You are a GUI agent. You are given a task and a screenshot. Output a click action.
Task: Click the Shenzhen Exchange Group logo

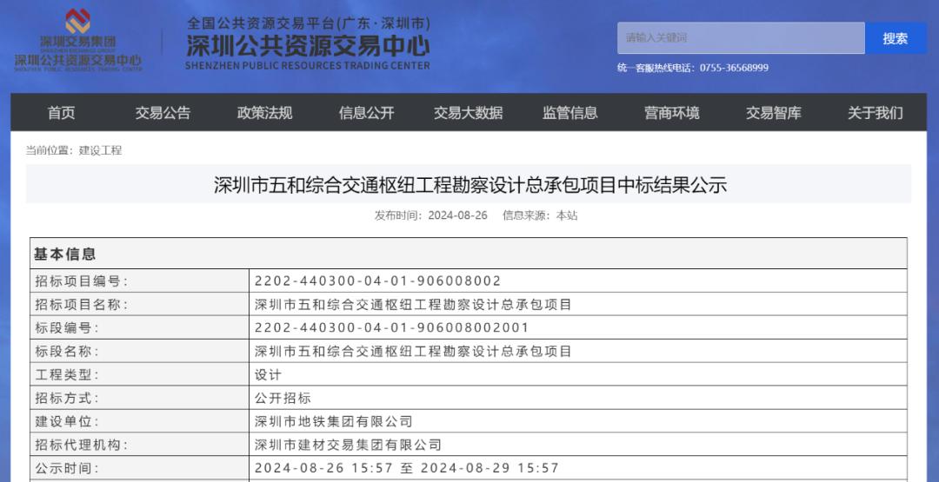tap(78, 39)
